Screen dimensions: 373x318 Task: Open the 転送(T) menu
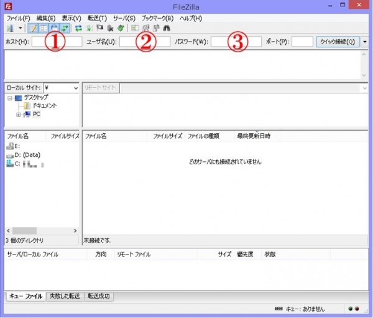pos(97,18)
